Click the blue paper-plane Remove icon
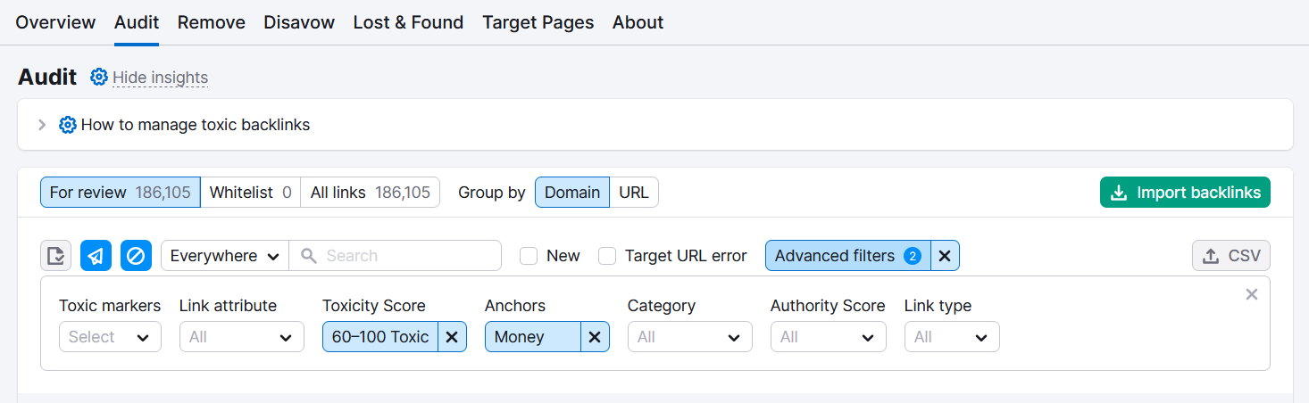This screenshot has height=403, width=1309. pos(96,256)
